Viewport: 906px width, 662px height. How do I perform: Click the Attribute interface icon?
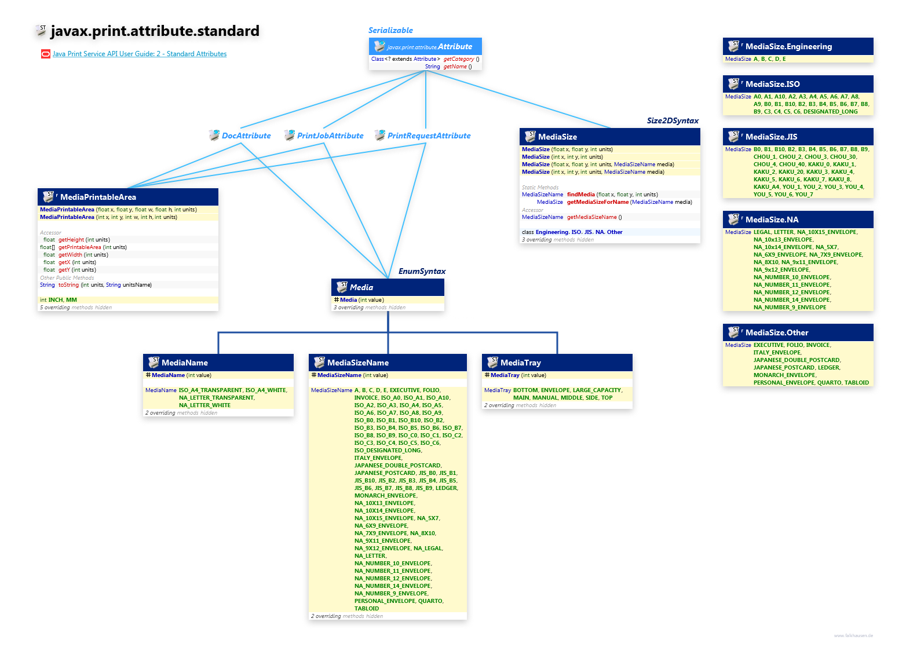tap(379, 46)
